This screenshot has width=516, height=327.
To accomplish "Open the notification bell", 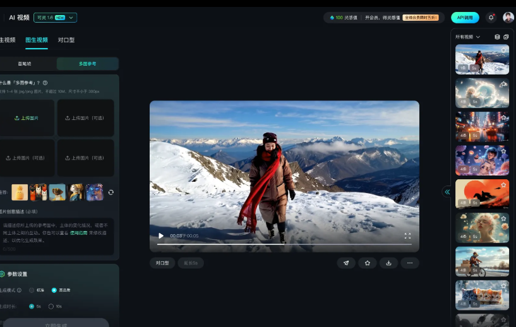I will 491,18.
